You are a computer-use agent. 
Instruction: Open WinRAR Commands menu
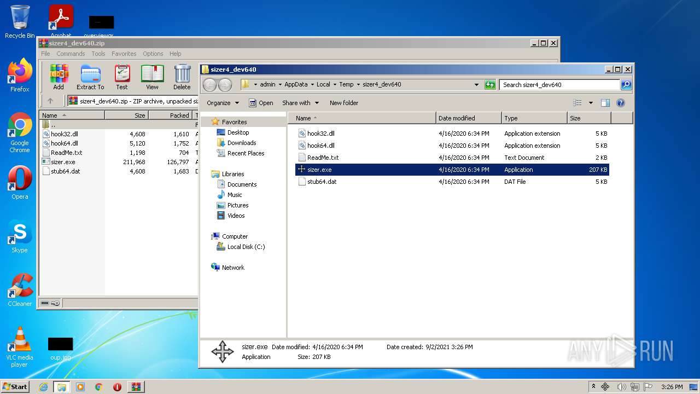71,54
